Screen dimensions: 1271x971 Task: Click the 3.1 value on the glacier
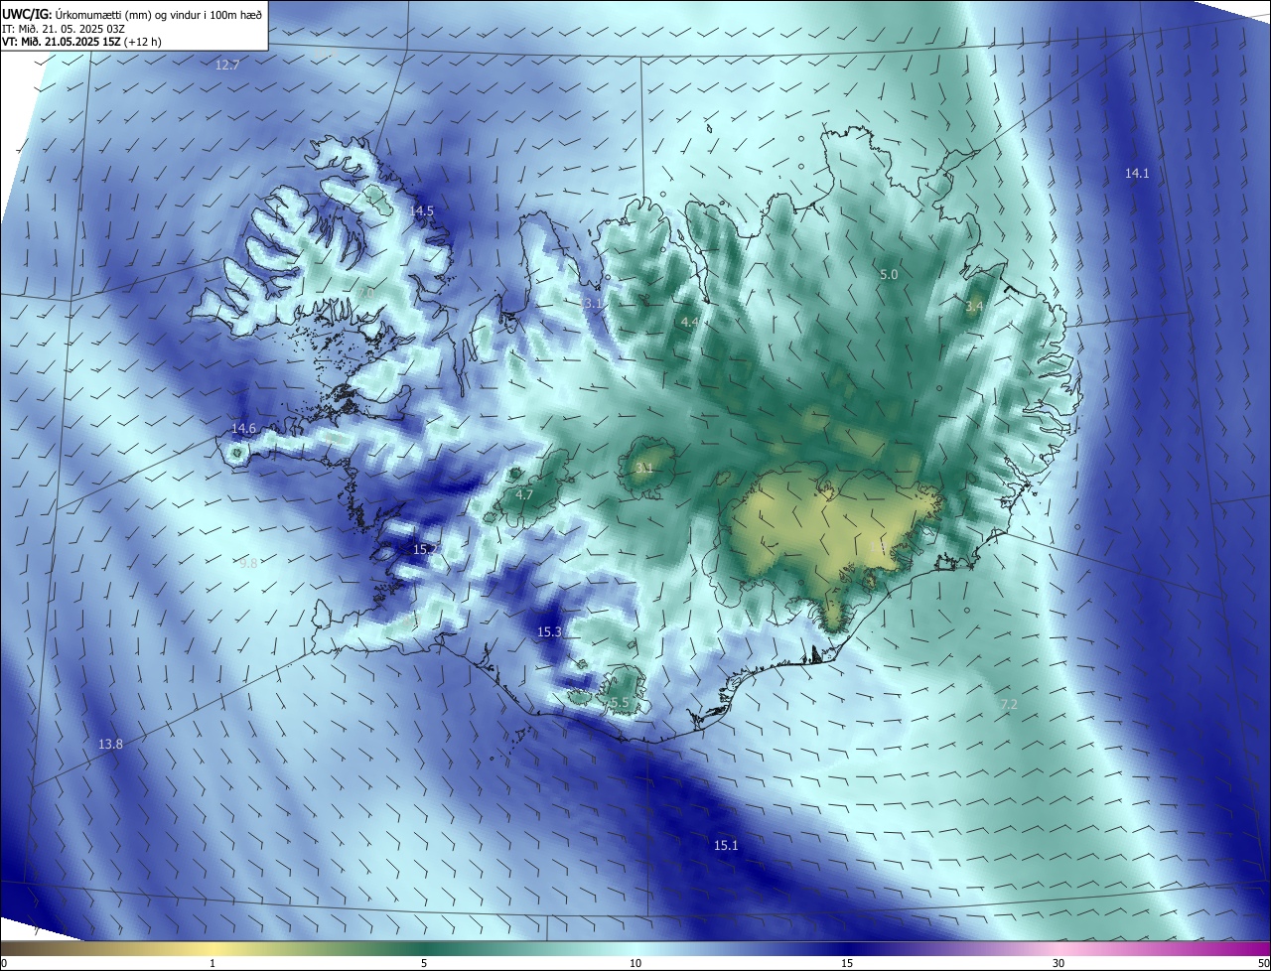644,468
